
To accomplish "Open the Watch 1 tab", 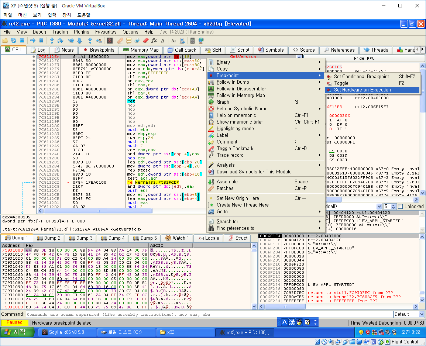I will point(177,238).
